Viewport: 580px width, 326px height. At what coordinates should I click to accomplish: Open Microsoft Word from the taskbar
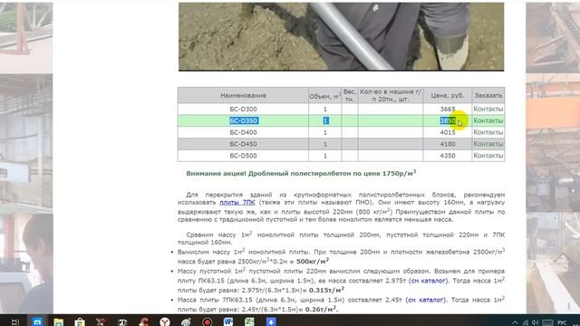(228, 322)
